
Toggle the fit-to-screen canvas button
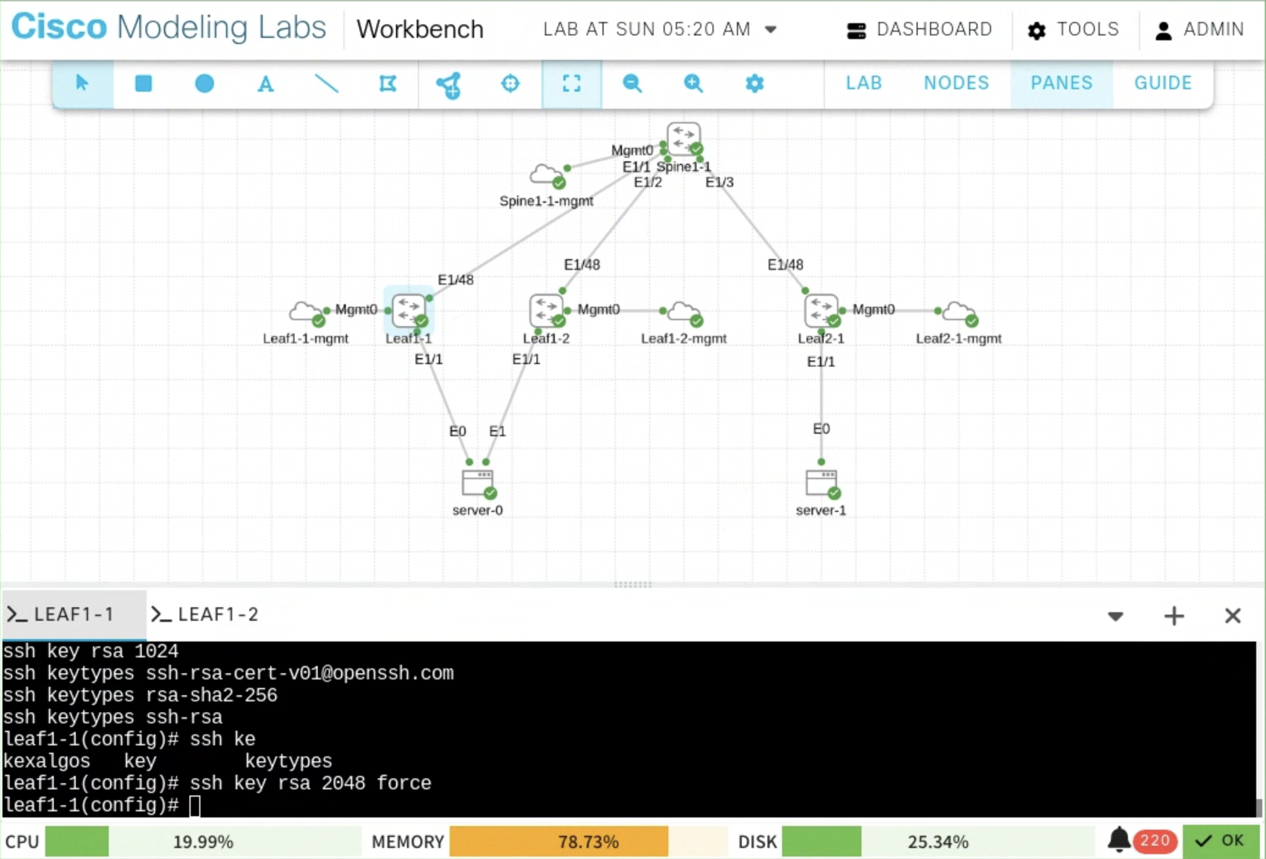click(x=571, y=83)
